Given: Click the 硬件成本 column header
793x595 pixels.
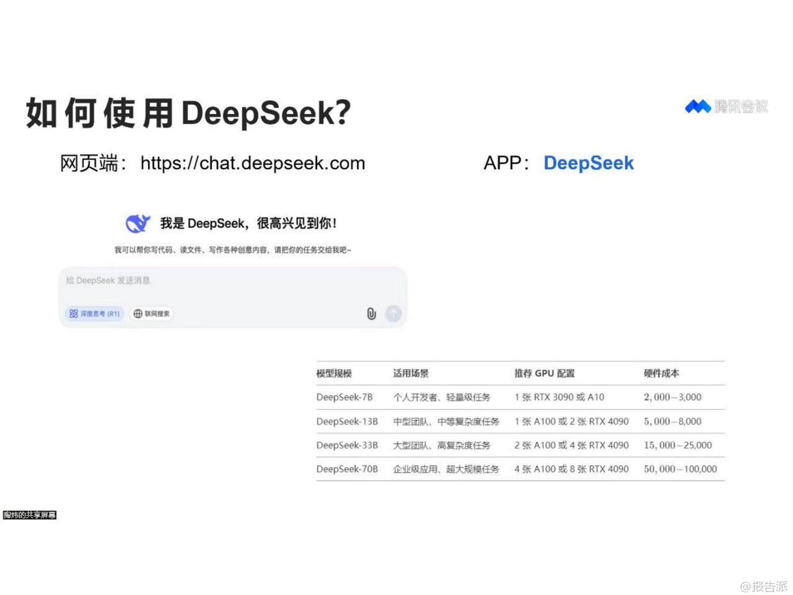Looking at the screenshot, I should point(661,374).
